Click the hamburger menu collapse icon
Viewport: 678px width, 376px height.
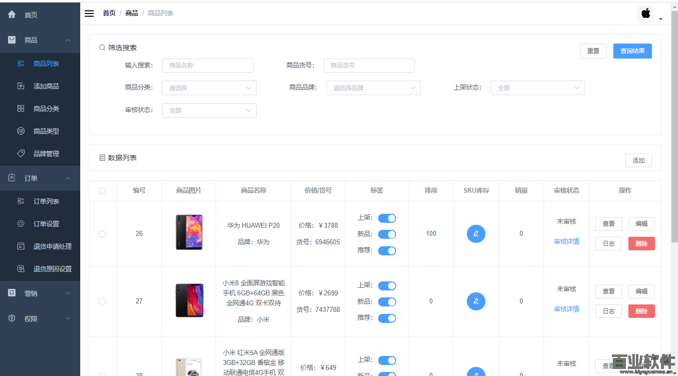click(89, 14)
